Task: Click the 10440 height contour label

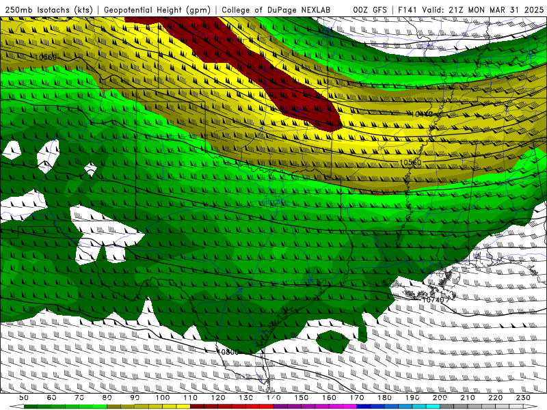Action: coord(422,114)
